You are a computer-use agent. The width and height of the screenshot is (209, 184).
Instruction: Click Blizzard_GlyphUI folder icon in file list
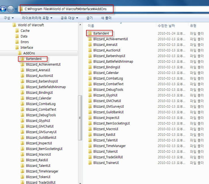tap(90, 95)
